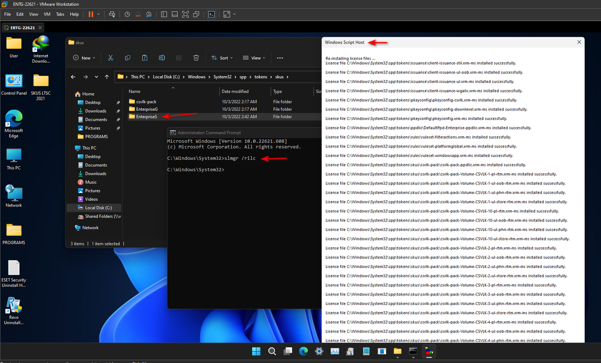This screenshot has height=363, width=601.
Task: Take a snapshot of this virtual machine
Action: [x=127, y=15]
